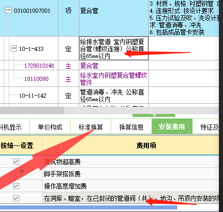The height and width of the screenshot is (212, 223).
Task: Open the 单价构成 tab
Action: [50, 127]
